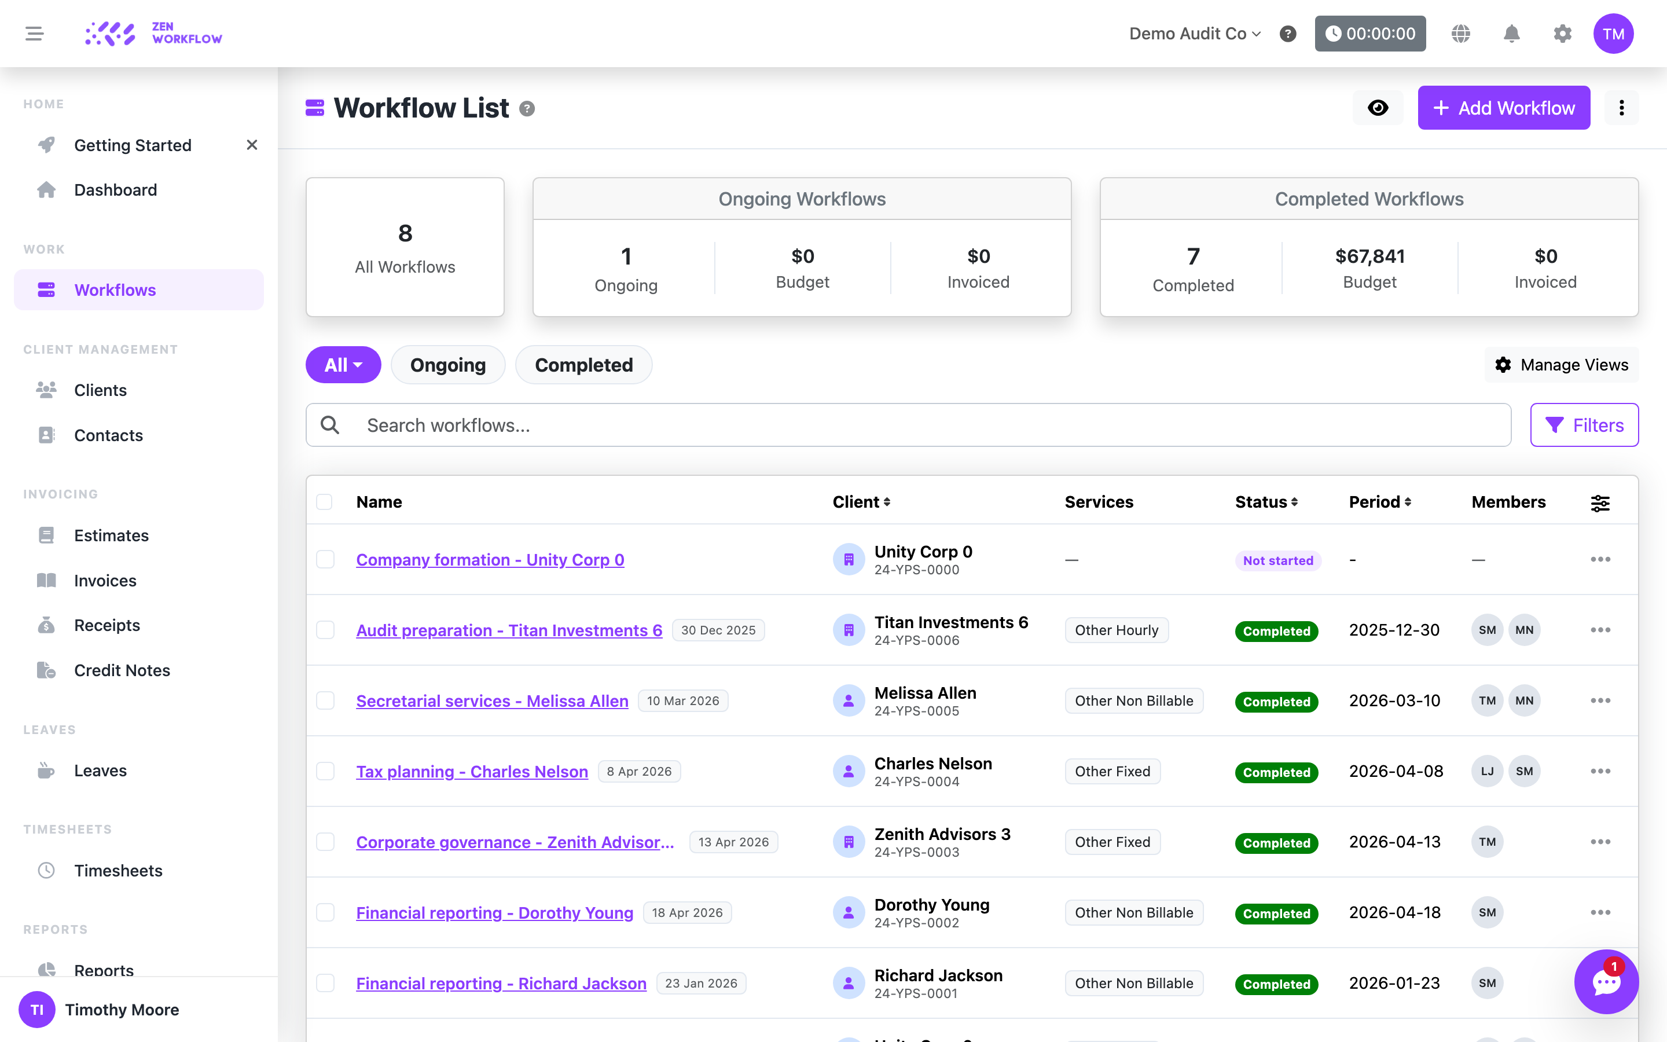The image size is (1667, 1042).
Task: Open settings gear in top bar
Action: point(1562,34)
